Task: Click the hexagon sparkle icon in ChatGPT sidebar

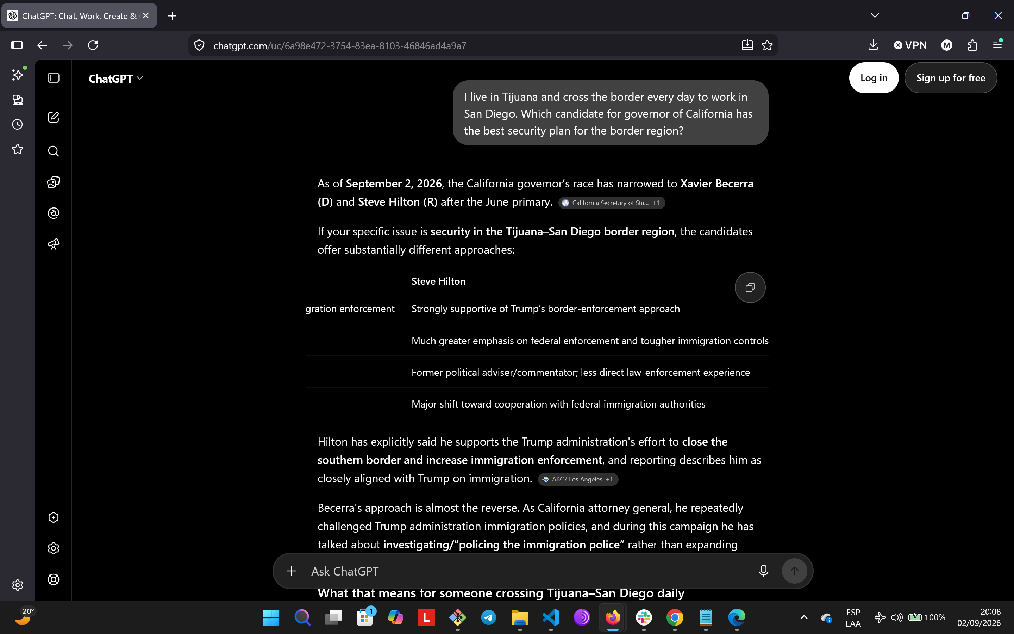Action: tap(54, 517)
